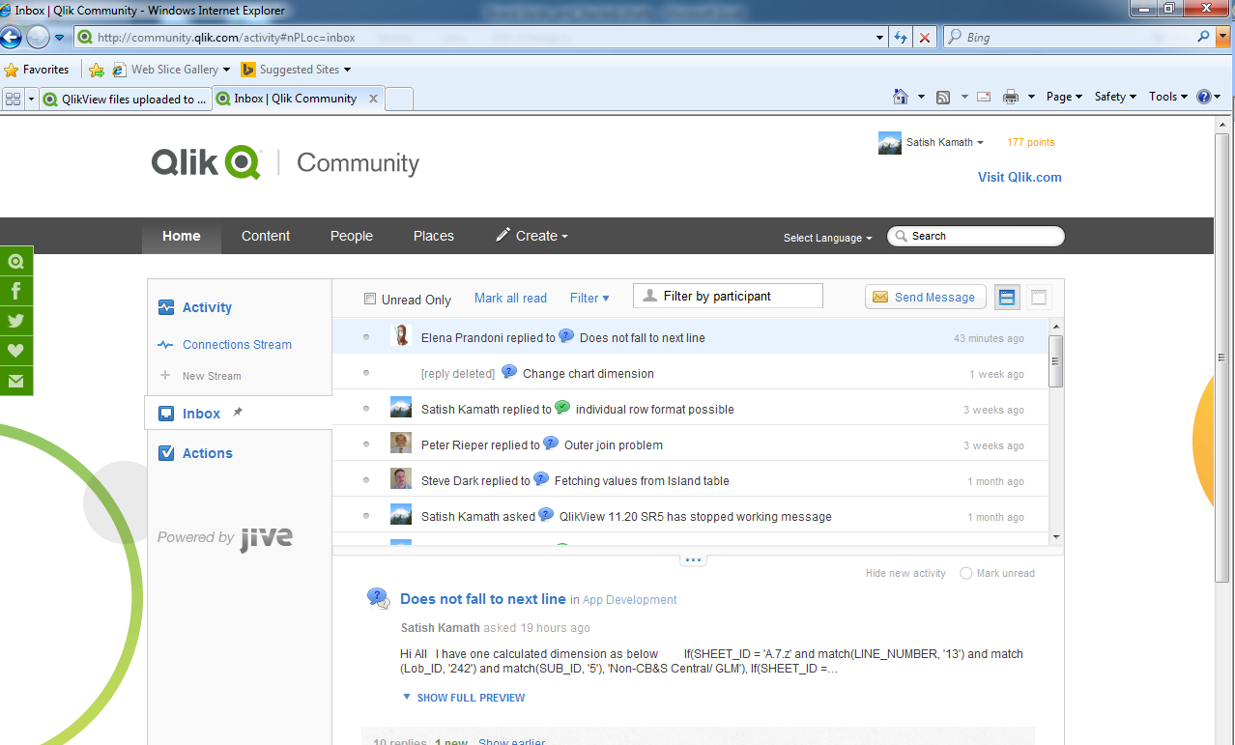This screenshot has height=745, width=1235.
Task: Toggle the Unread Only checkbox
Action: [369, 299]
